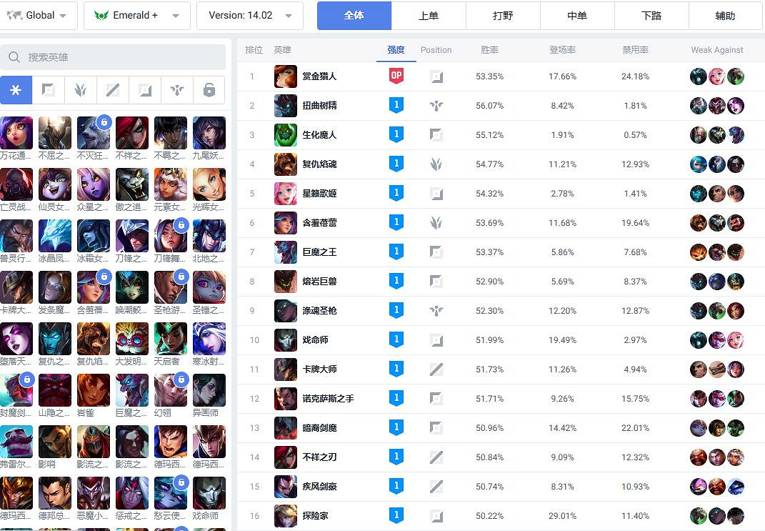765x531 pixels.
Task: Select the 全体 tab
Action: [x=354, y=16]
